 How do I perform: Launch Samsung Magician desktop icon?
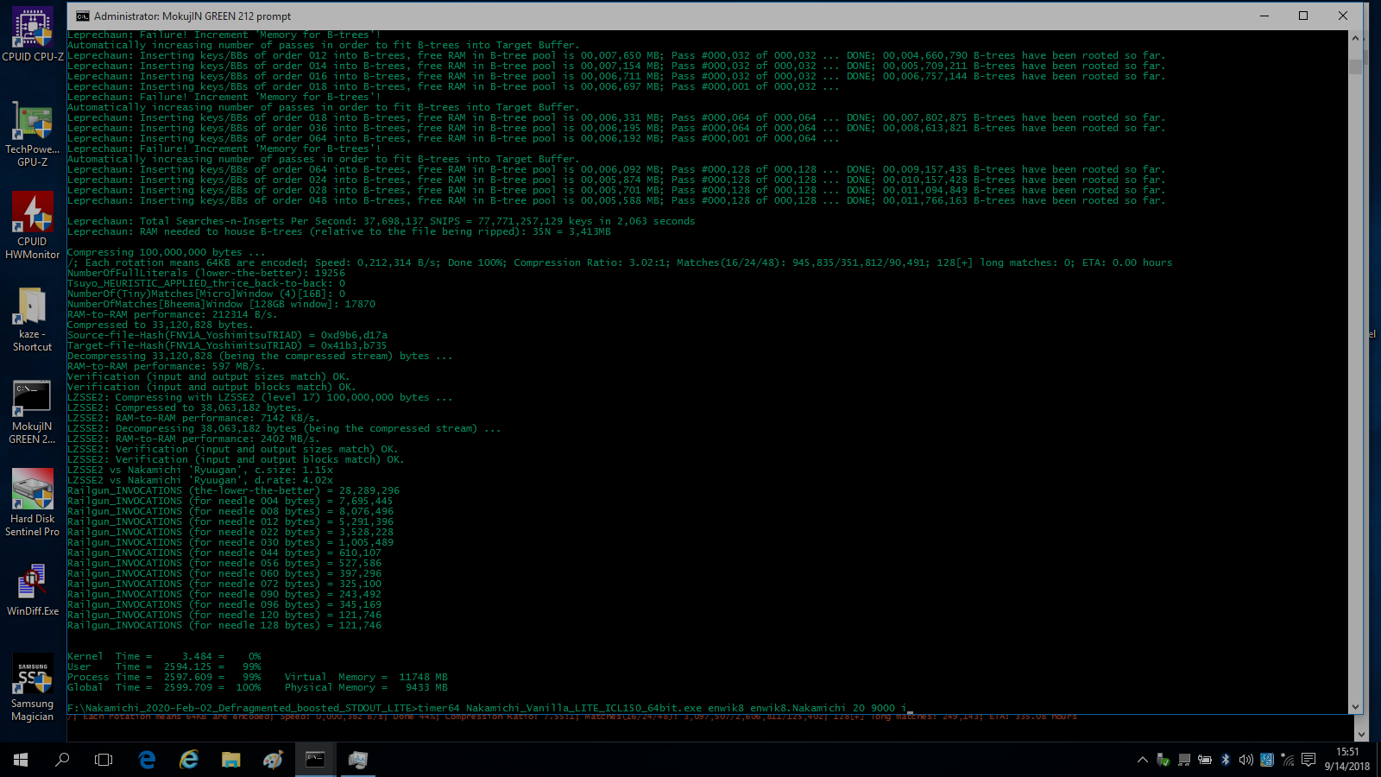click(x=33, y=686)
